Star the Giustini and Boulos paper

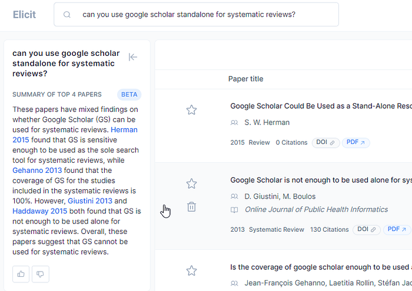(191, 184)
